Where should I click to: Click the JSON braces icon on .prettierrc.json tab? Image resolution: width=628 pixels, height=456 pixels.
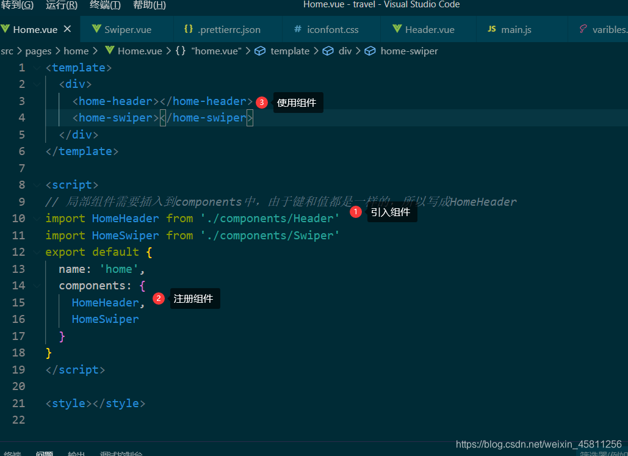point(188,29)
